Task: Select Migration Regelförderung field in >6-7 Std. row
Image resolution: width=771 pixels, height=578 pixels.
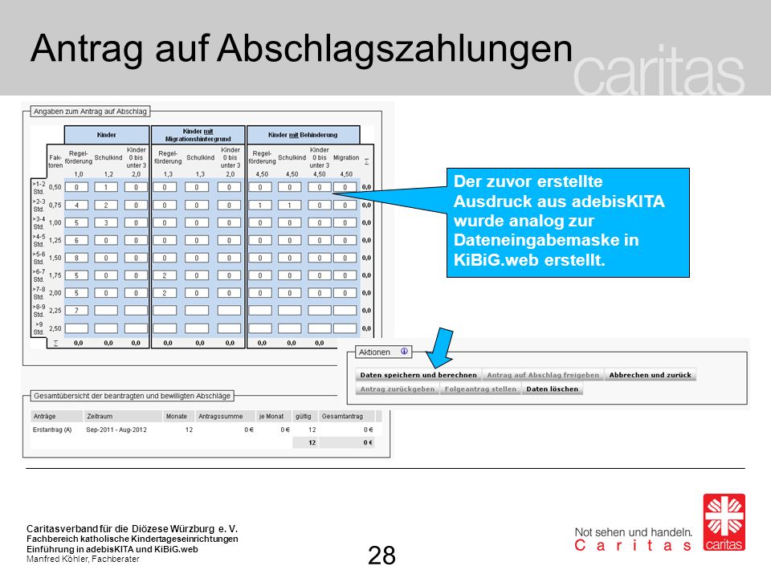Action: point(165,275)
